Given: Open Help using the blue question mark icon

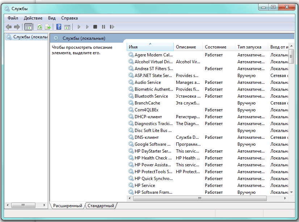Looking at the screenshot, I should click(x=59, y=27).
